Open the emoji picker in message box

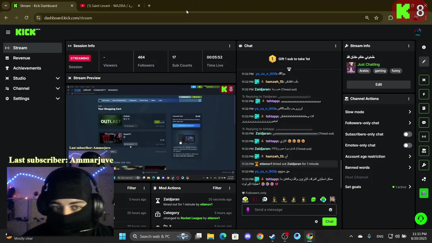tap(330, 210)
